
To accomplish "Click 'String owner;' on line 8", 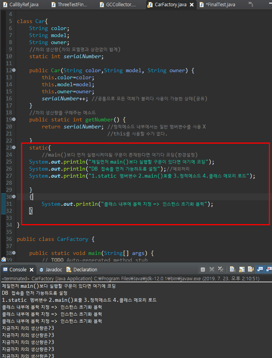I will pos(49,43).
